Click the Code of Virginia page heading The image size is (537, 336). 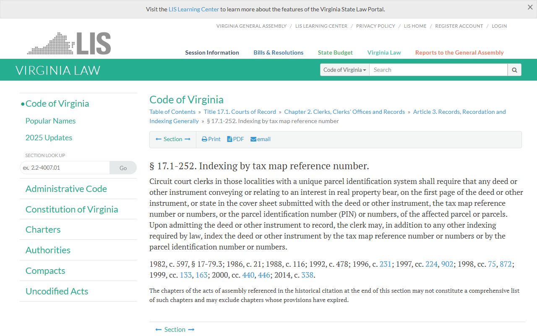(x=186, y=100)
